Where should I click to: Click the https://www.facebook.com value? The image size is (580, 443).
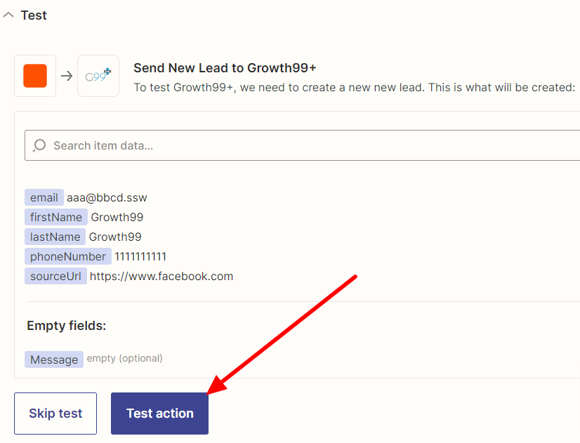(162, 276)
